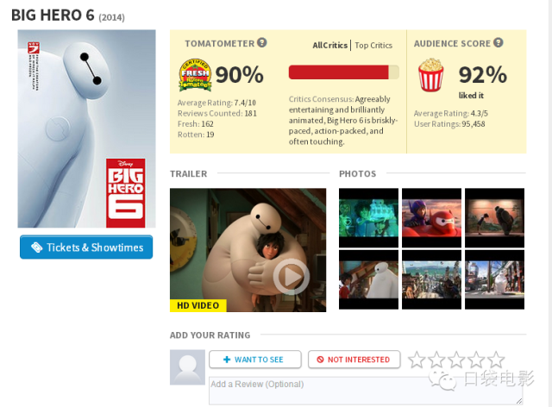The image size is (552, 407).
Task: Click the user avatar placeholder icon
Action: tap(187, 367)
